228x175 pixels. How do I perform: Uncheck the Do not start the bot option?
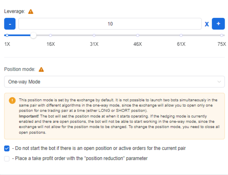pos(7,148)
